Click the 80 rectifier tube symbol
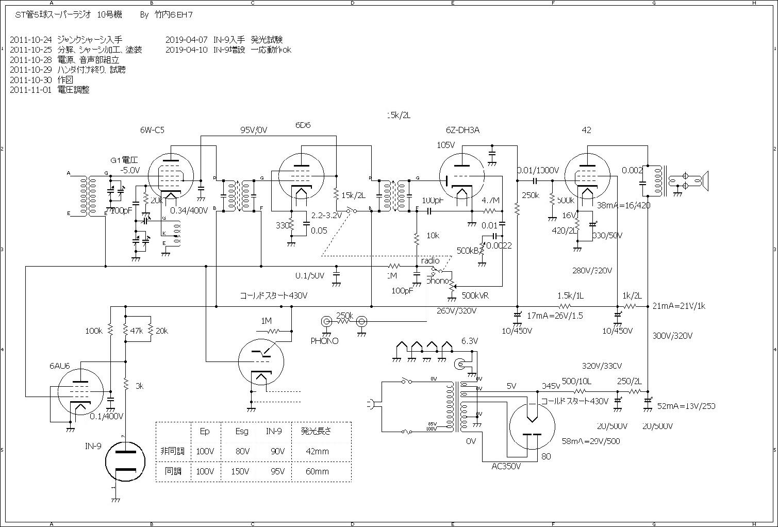Screen dimensions: 778x527 532,427
